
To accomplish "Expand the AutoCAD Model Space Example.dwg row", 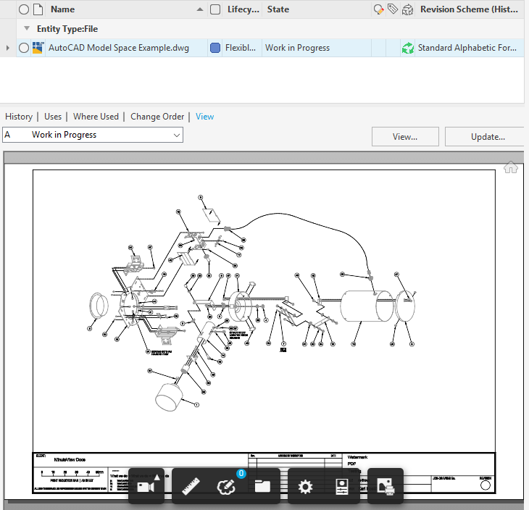I will point(8,48).
